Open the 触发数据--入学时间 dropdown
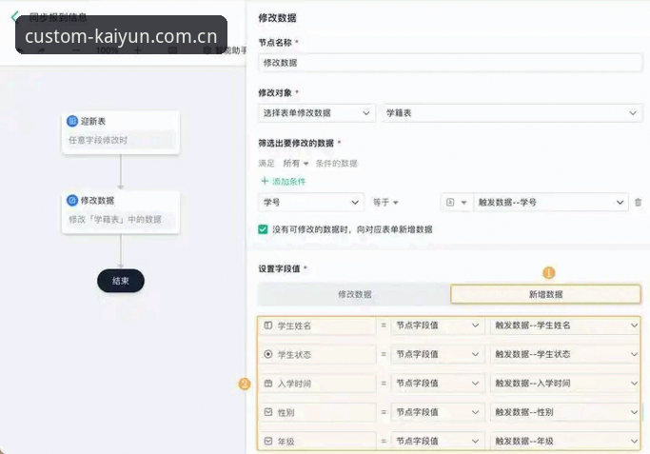The image size is (650, 454). pyautogui.click(x=565, y=384)
